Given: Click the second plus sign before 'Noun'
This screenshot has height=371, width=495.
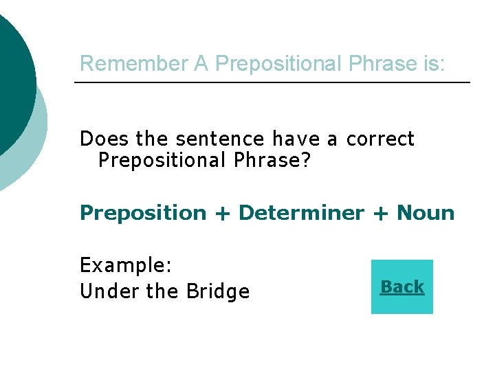Looking at the screenshot, I should click(x=380, y=213).
